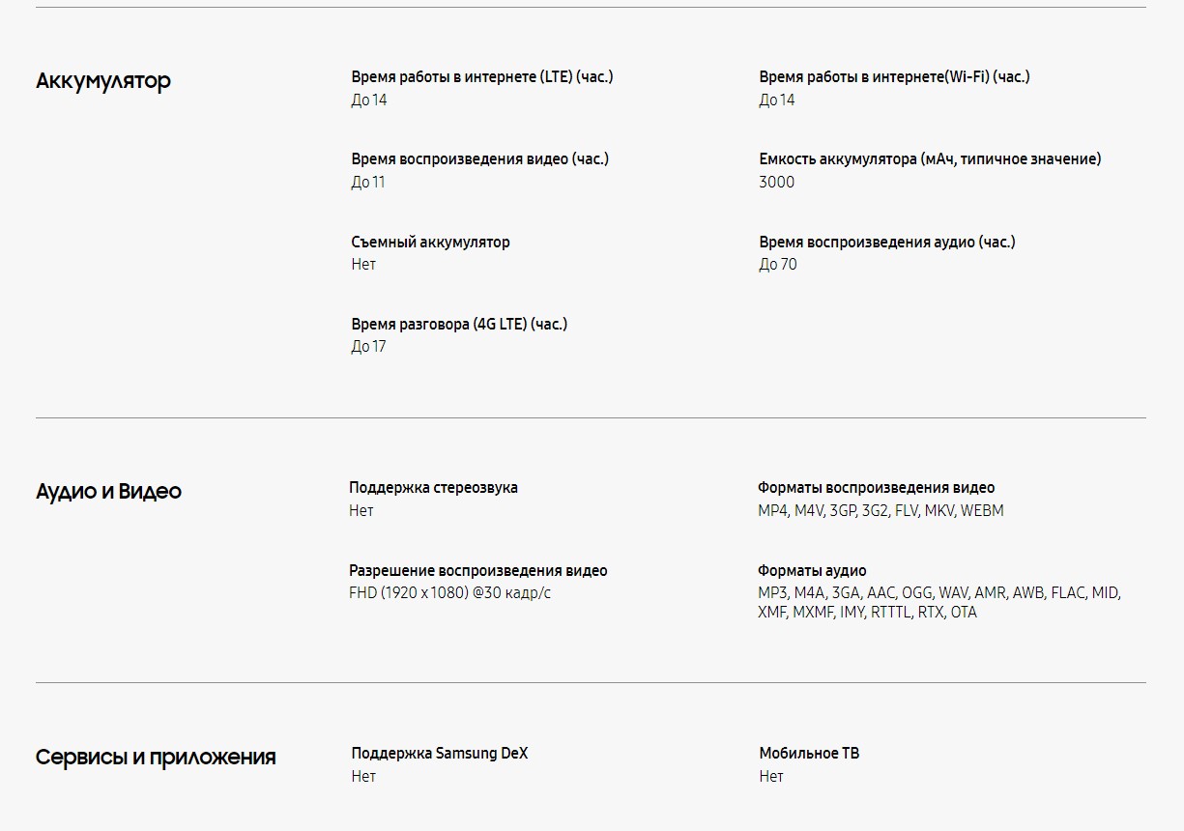Click Время разговора (4G LTE) label
This screenshot has height=831, width=1184.
[459, 324]
